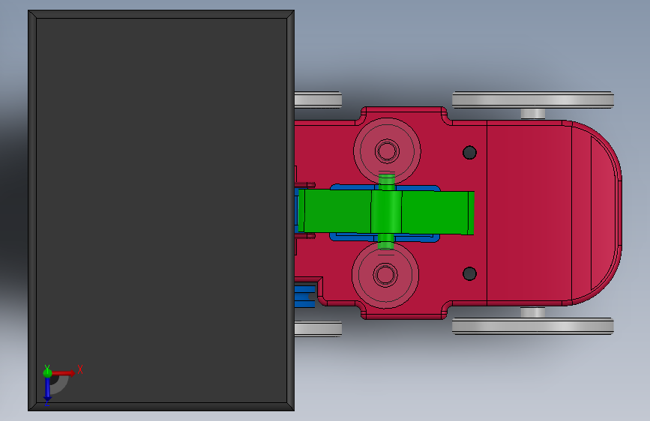Select the dark gray rectangular bucket body
This screenshot has height=421, width=650.
(161, 210)
